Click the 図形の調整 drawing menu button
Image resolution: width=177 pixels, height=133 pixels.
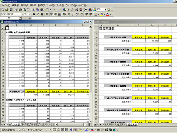click(9, 130)
